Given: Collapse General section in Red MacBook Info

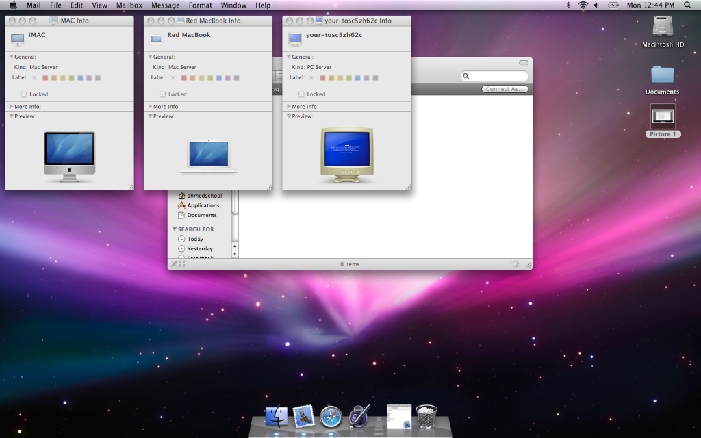Looking at the screenshot, I should click(x=150, y=57).
